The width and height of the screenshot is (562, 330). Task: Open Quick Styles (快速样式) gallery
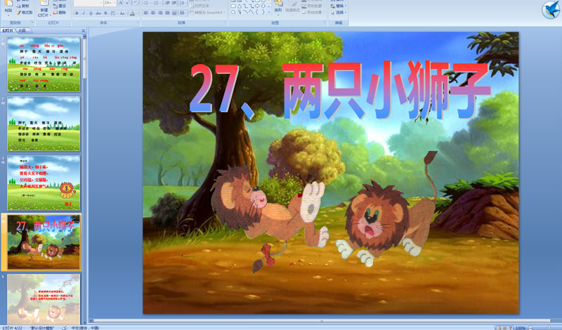pyautogui.click(x=292, y=7)
